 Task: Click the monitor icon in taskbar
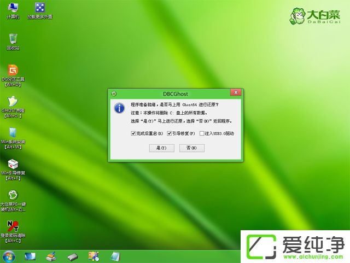coord(30,256)
